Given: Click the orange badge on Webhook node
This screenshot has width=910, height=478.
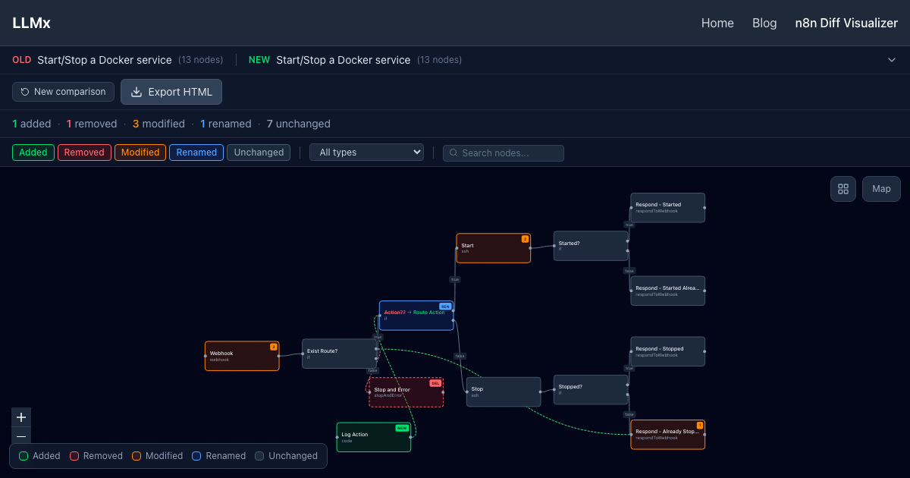Looking at the screenshot, I should click(274, 347).
